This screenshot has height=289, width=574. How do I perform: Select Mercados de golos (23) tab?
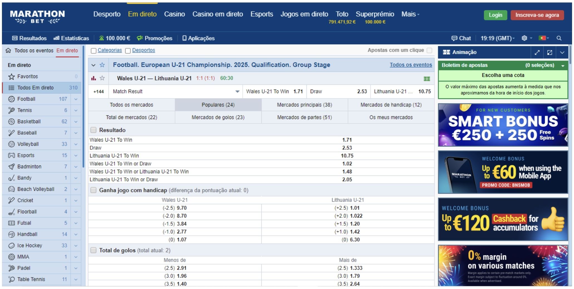pyautogui.click(x=218, y=117)
